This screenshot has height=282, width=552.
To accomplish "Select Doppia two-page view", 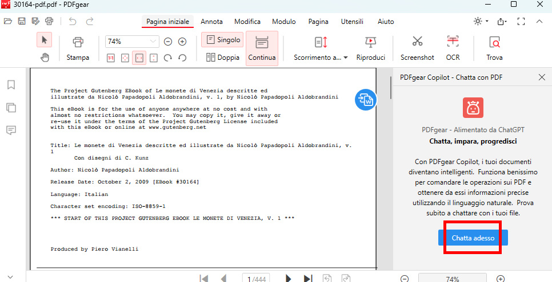I will tap(223, 58).
